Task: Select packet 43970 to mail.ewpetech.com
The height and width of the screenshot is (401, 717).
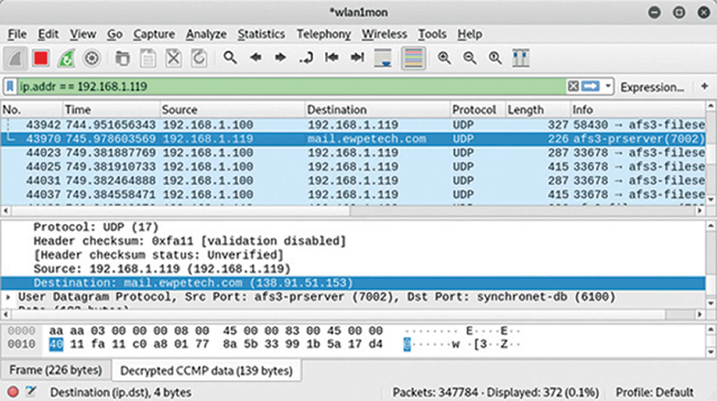Action: pos(353,139)
